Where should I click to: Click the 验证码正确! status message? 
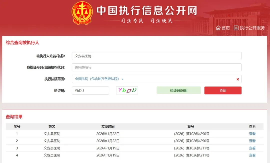(x=179, y=91)
